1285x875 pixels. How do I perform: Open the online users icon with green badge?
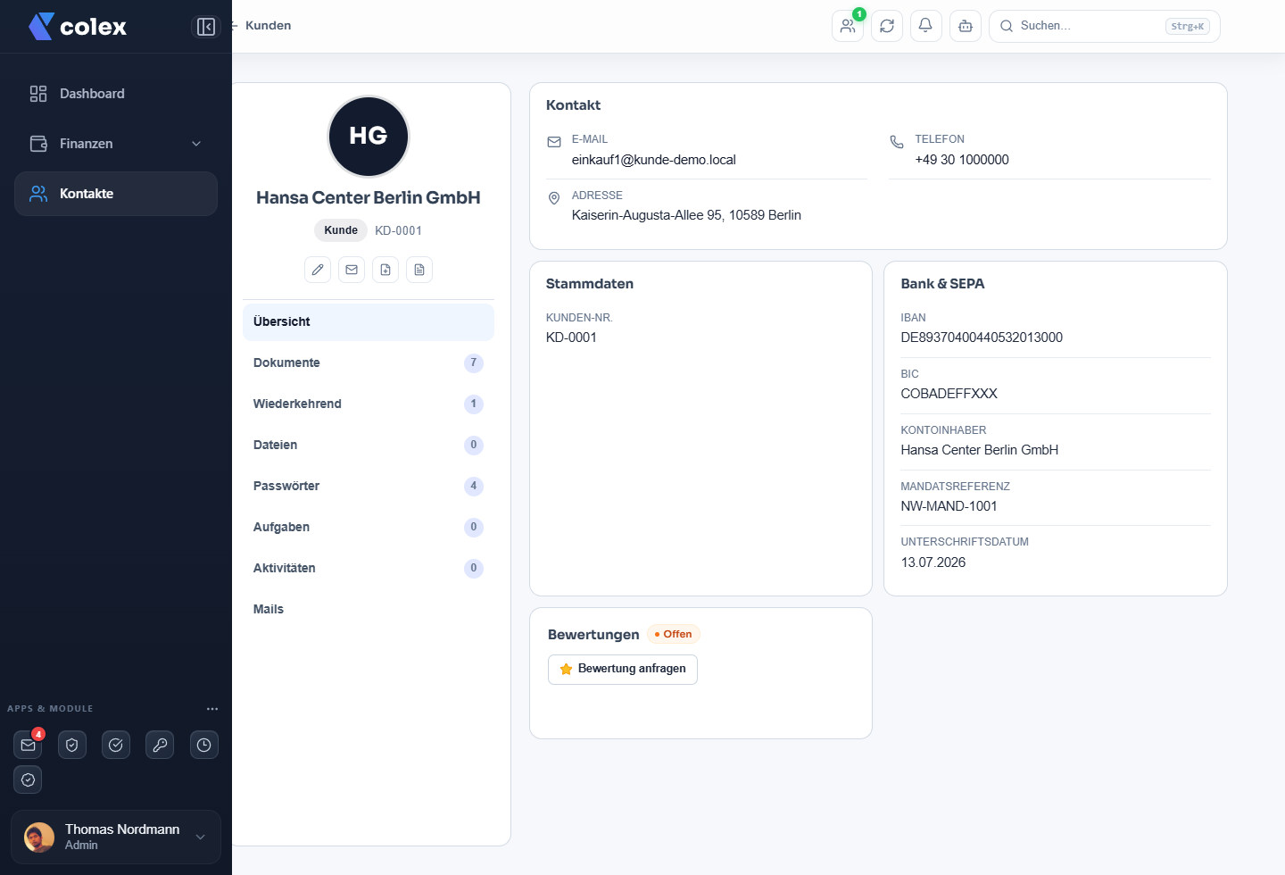(848, 26)
